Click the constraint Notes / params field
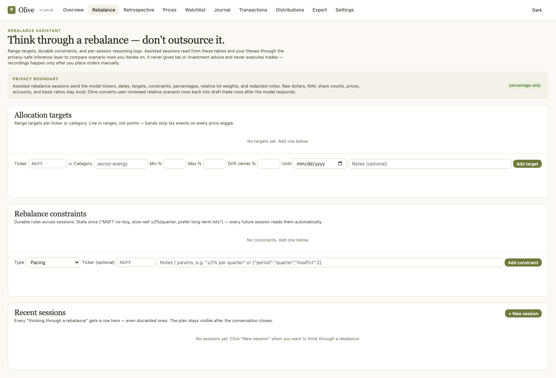 pyautogui.click(x=330, y=263)
